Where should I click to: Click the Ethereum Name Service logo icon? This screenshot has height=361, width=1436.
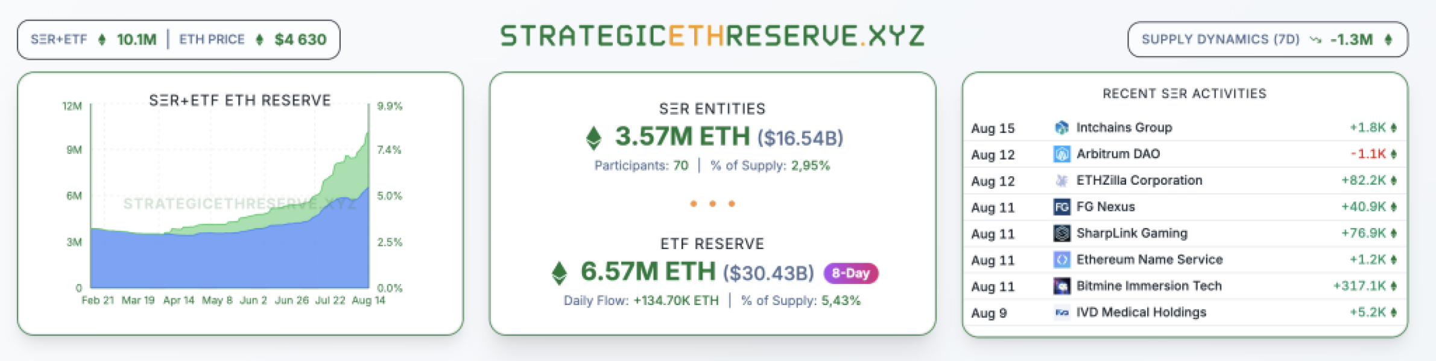pyautogui.click(x=1061, y=260)
